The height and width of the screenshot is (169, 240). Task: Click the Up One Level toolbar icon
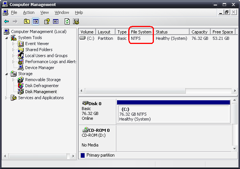(27, 21)
